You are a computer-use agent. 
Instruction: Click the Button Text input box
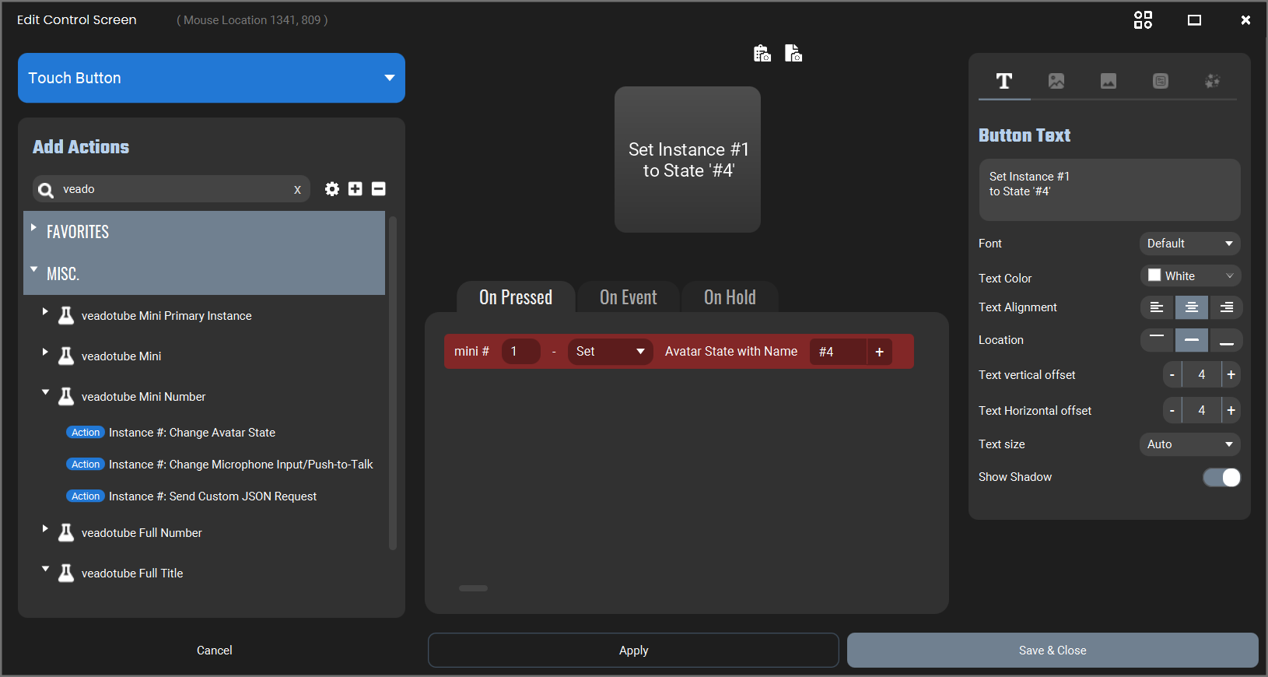pos(1109,190)
